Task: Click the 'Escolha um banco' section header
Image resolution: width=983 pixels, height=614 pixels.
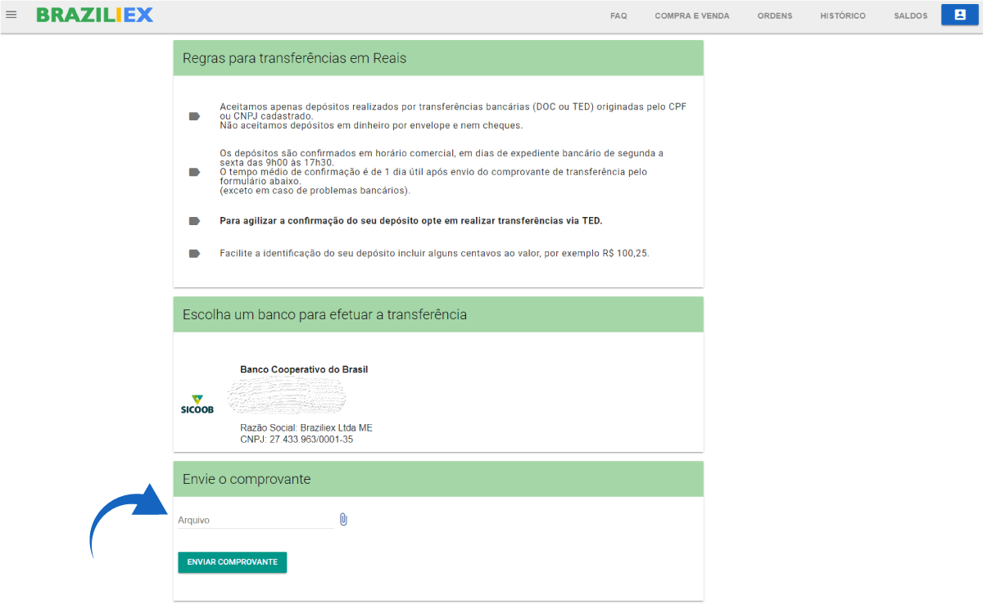Action: coord(324,314)
